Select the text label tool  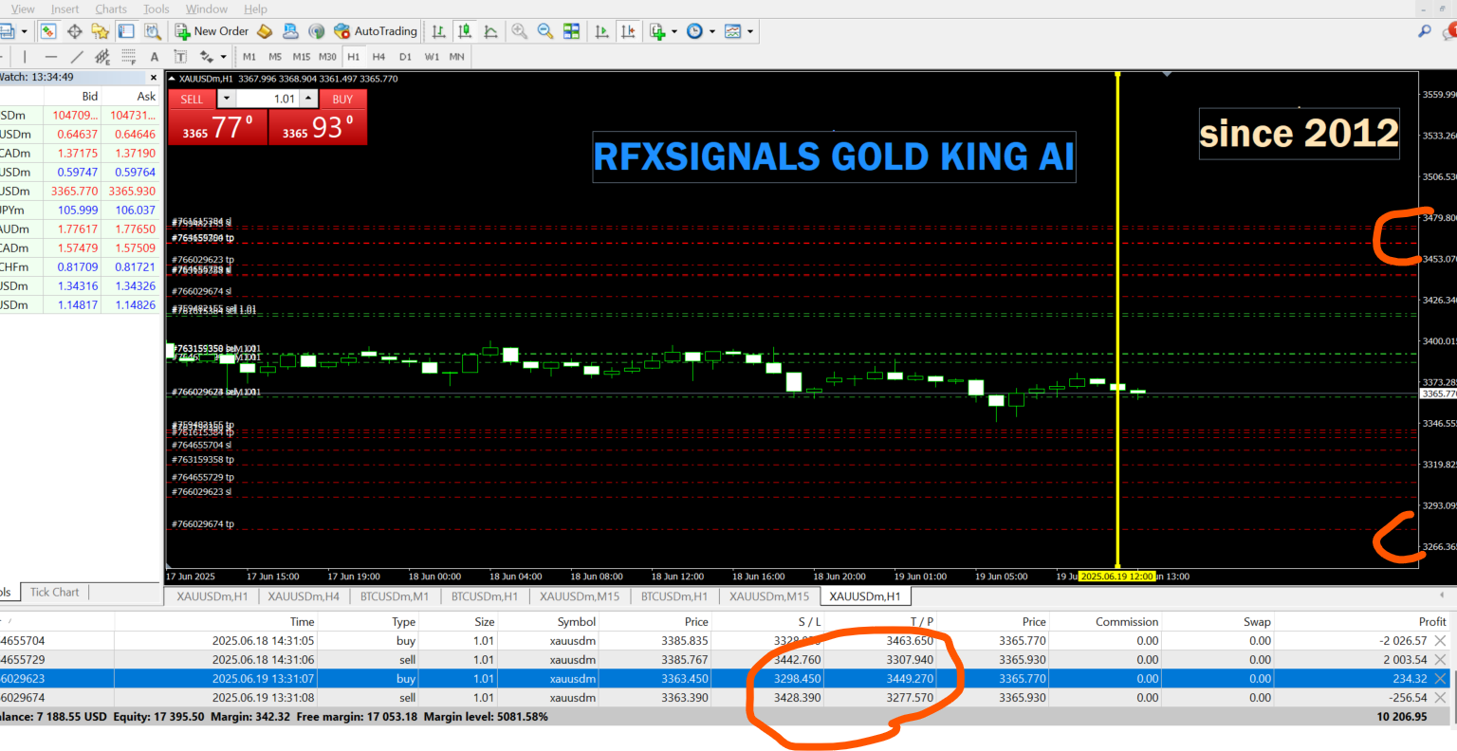coord(180,57)
